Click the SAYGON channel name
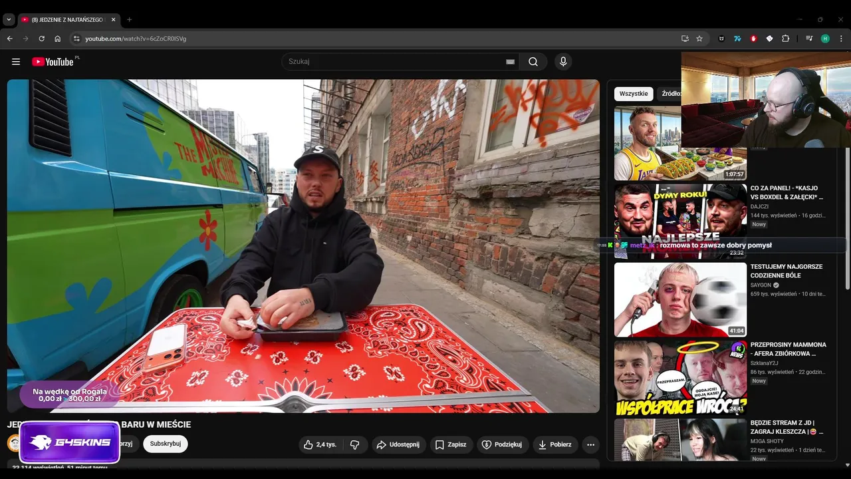This screenshot has height=479, width=851. (x=761, y=285)
